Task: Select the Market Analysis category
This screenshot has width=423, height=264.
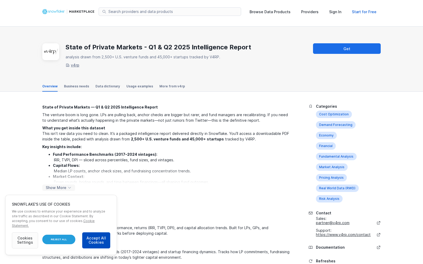Action: (x=332, y=167)
